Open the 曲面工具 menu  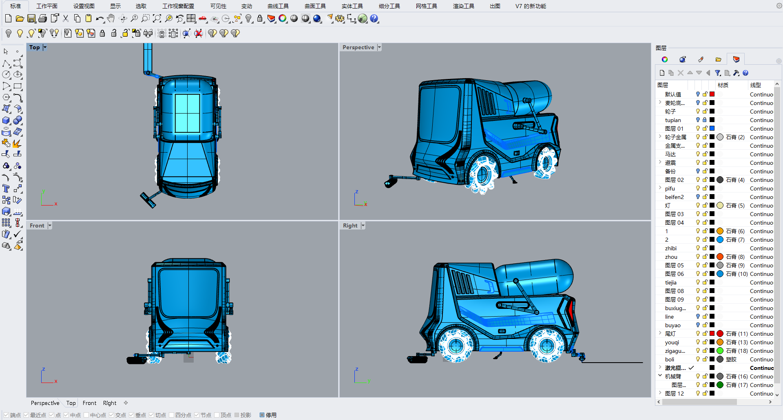point(314,6)
